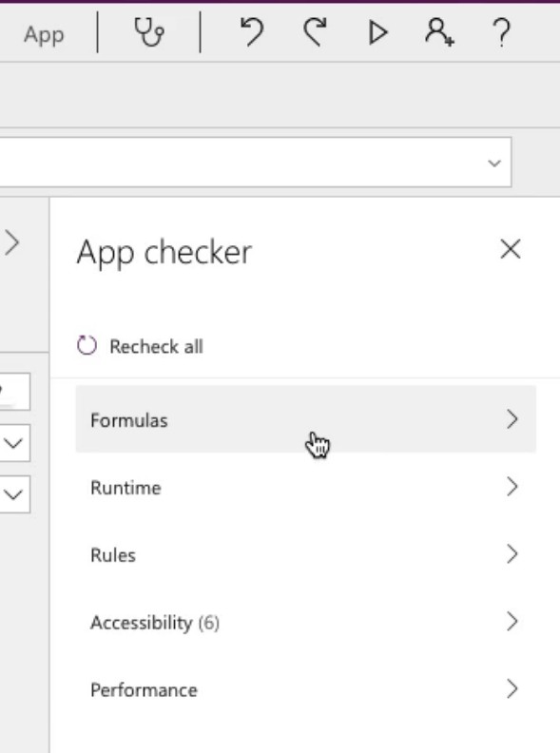Open Help question mark icon
This screenshot has width=560, height=753.
tap(502, 32)
